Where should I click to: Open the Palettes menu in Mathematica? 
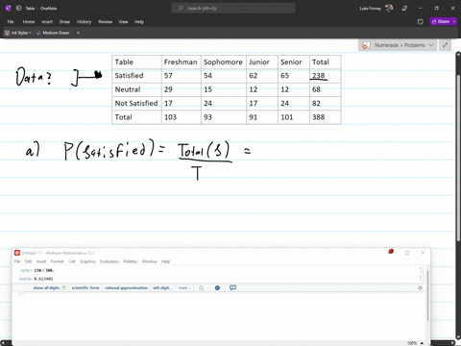pos(131,261)
